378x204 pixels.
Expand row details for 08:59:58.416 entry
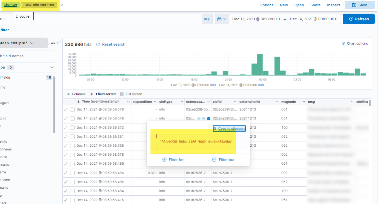[x=66, y=200]
